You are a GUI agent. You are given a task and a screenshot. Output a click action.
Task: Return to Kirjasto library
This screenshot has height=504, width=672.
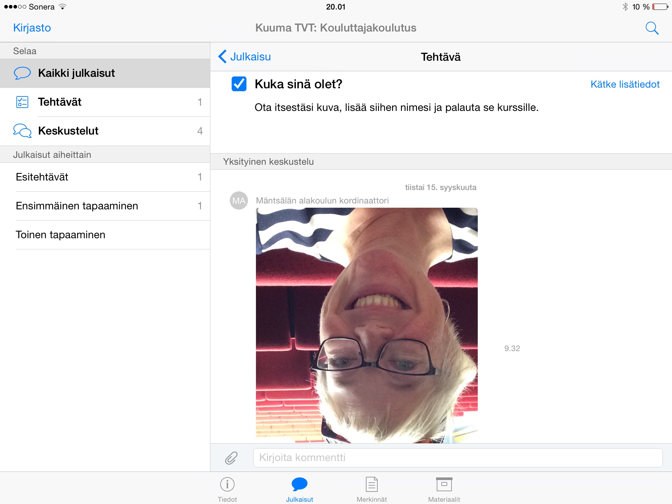[x=32, y=28]
